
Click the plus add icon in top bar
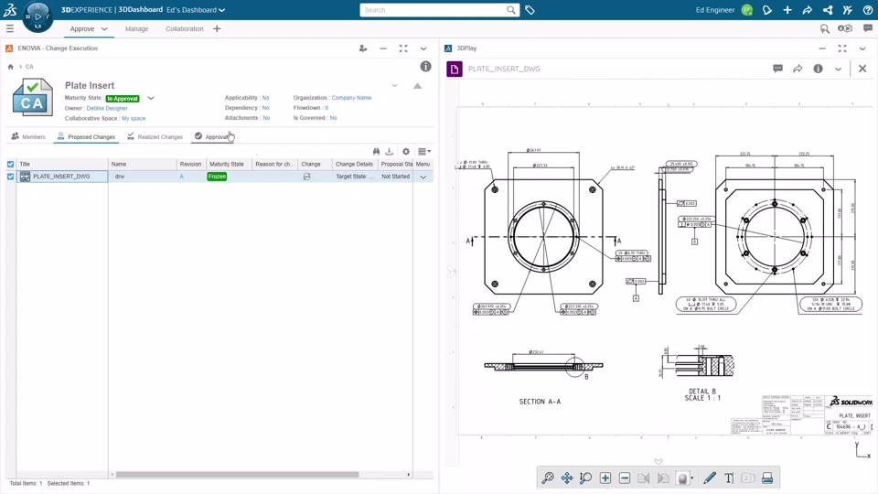[x=787, y=10]
